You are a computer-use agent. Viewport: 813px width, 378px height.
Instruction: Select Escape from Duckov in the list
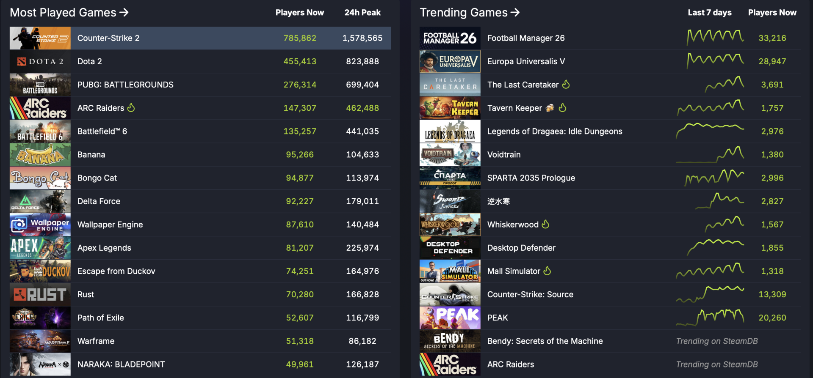(x=116, y=271)
